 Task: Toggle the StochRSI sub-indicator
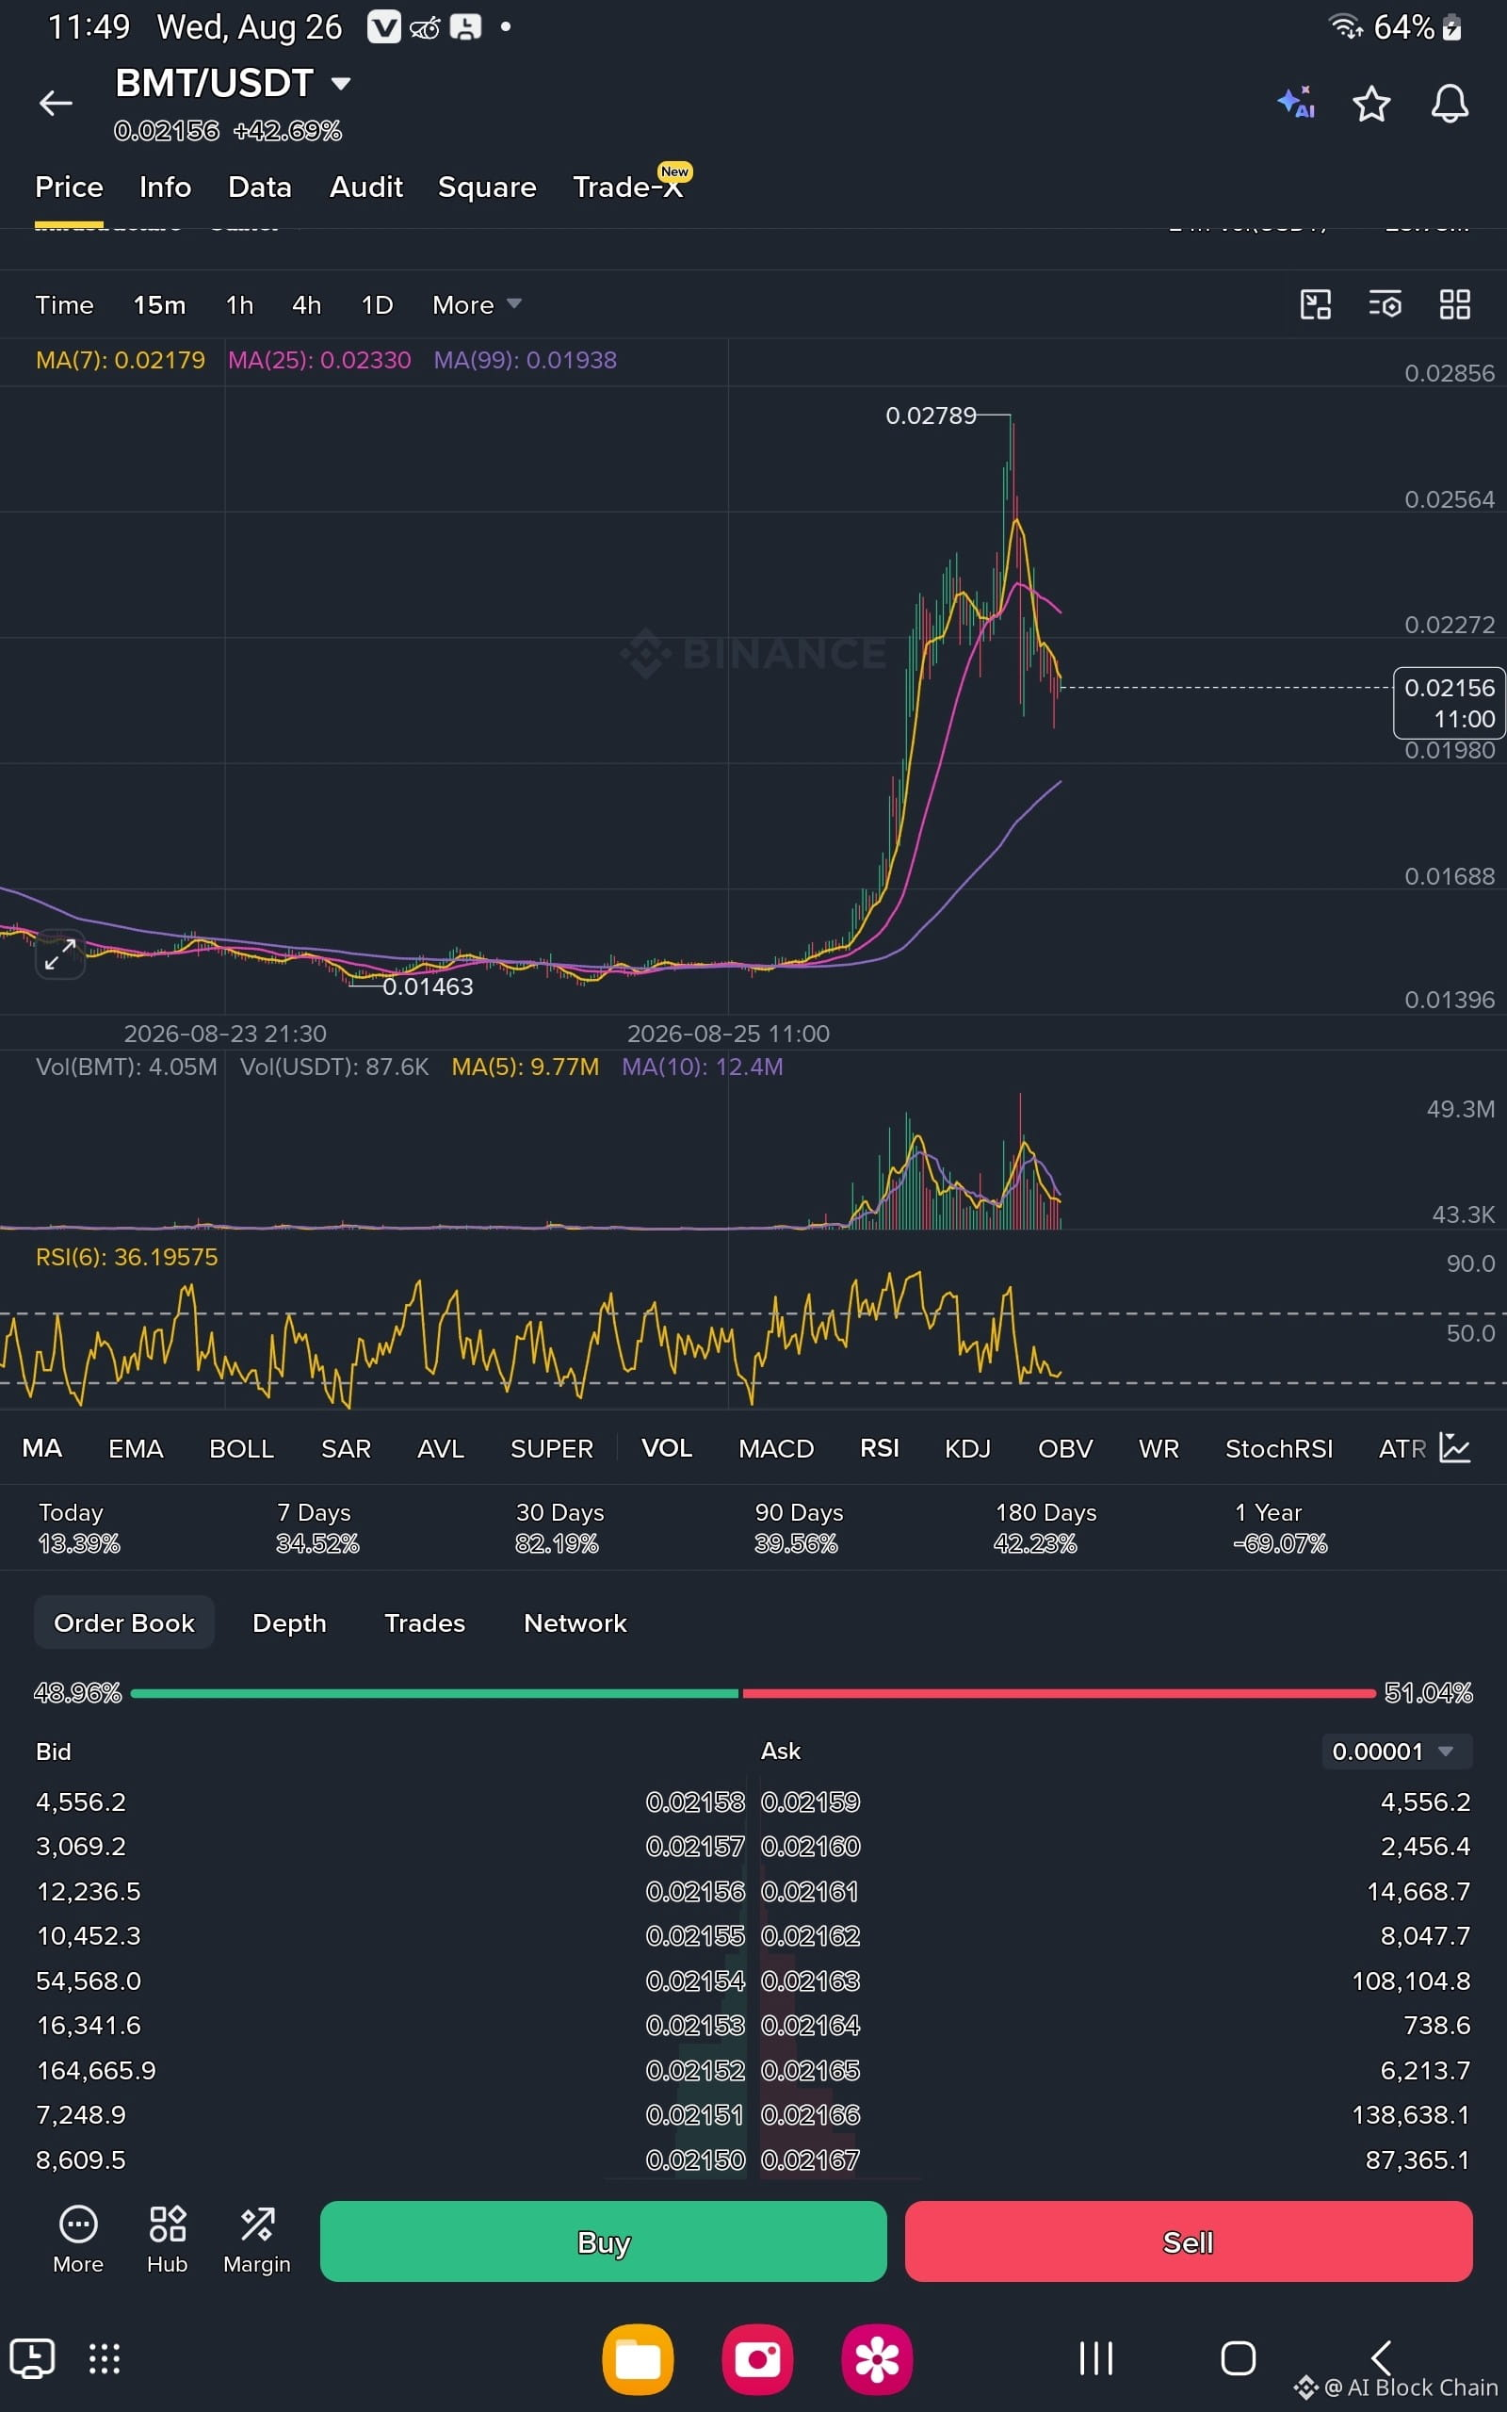tap(1279, 1448)
